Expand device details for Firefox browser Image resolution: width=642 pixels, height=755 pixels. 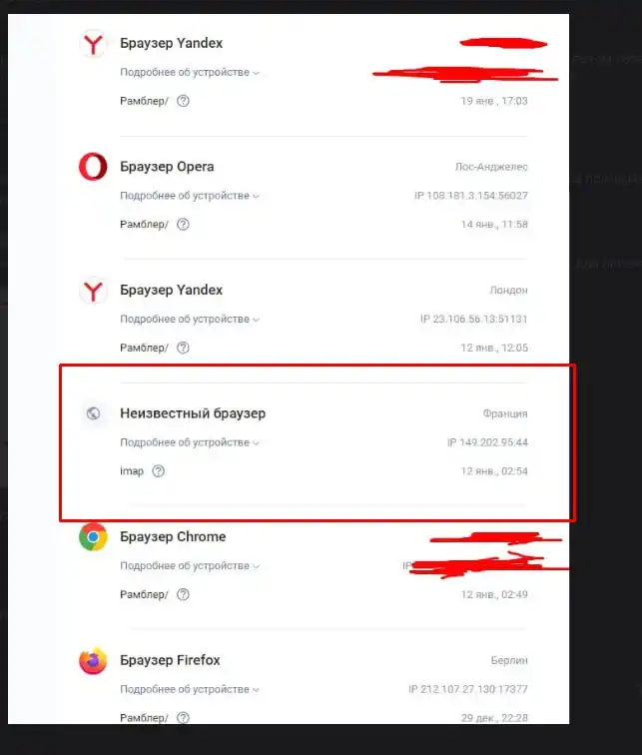coord(190,689)
